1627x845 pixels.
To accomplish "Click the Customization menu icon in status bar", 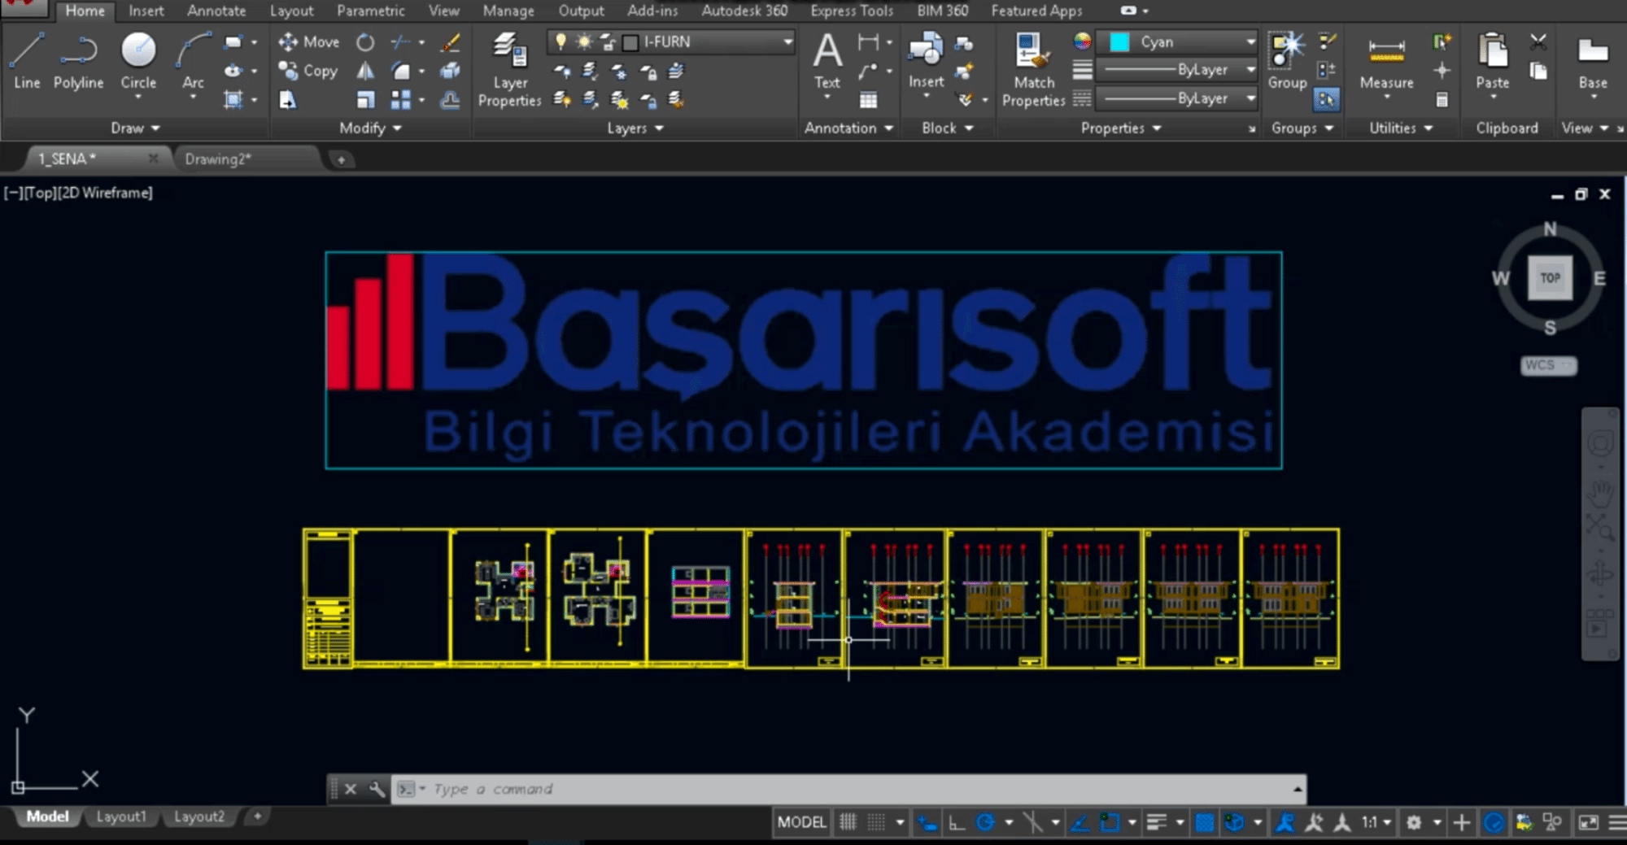I will pyautogui.click(x=1617, y=822).
